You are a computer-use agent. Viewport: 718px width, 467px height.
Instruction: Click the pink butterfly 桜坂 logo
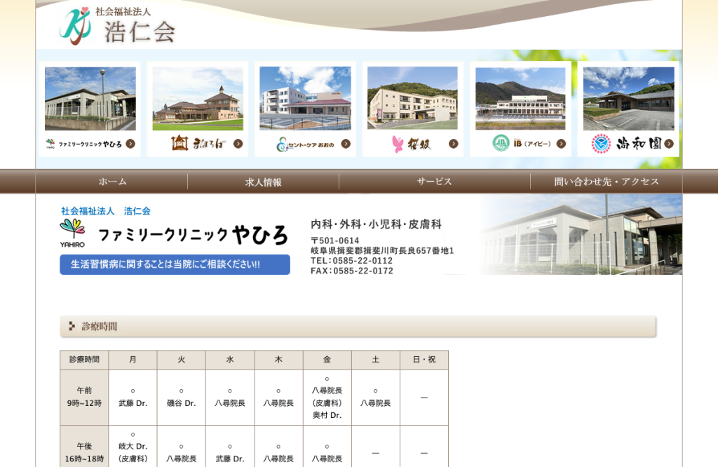tap(398, 144)
